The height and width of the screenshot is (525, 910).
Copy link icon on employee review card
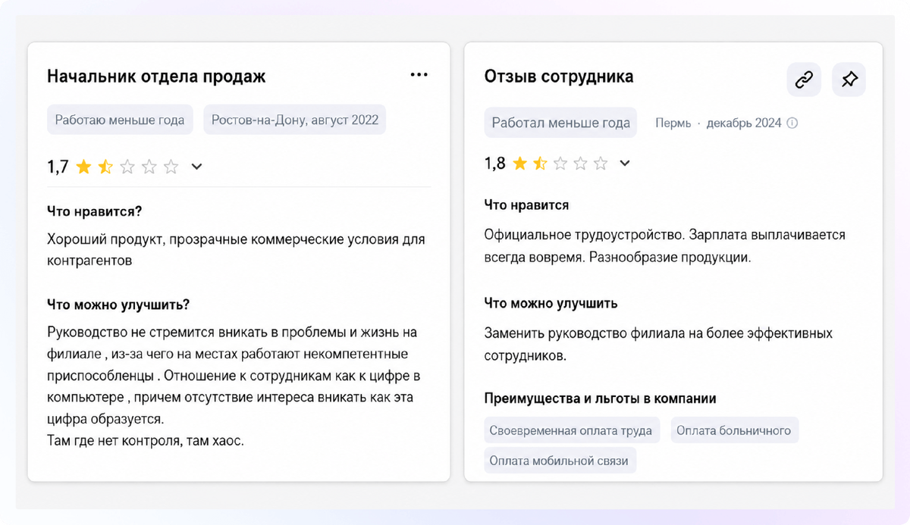click(x=804, y=80)
